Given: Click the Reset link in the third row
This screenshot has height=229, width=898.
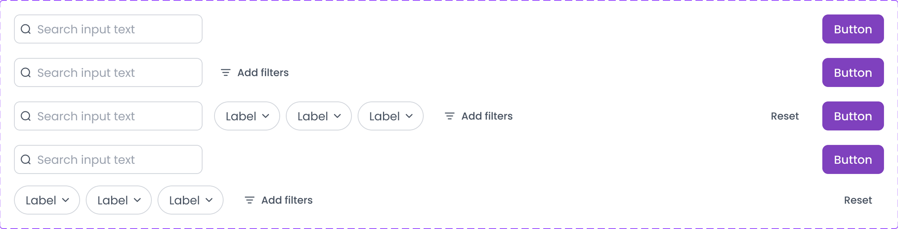Looking at the screenshot, I should click(784, 116).
